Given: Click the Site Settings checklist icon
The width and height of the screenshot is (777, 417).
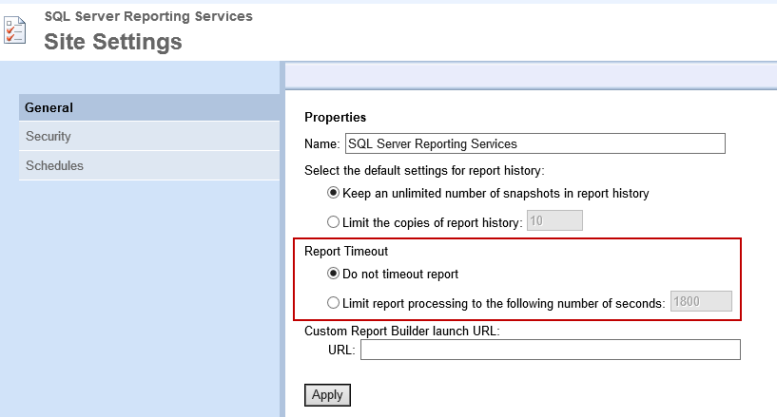Looking at the screenshot, I should pos(15,30).
